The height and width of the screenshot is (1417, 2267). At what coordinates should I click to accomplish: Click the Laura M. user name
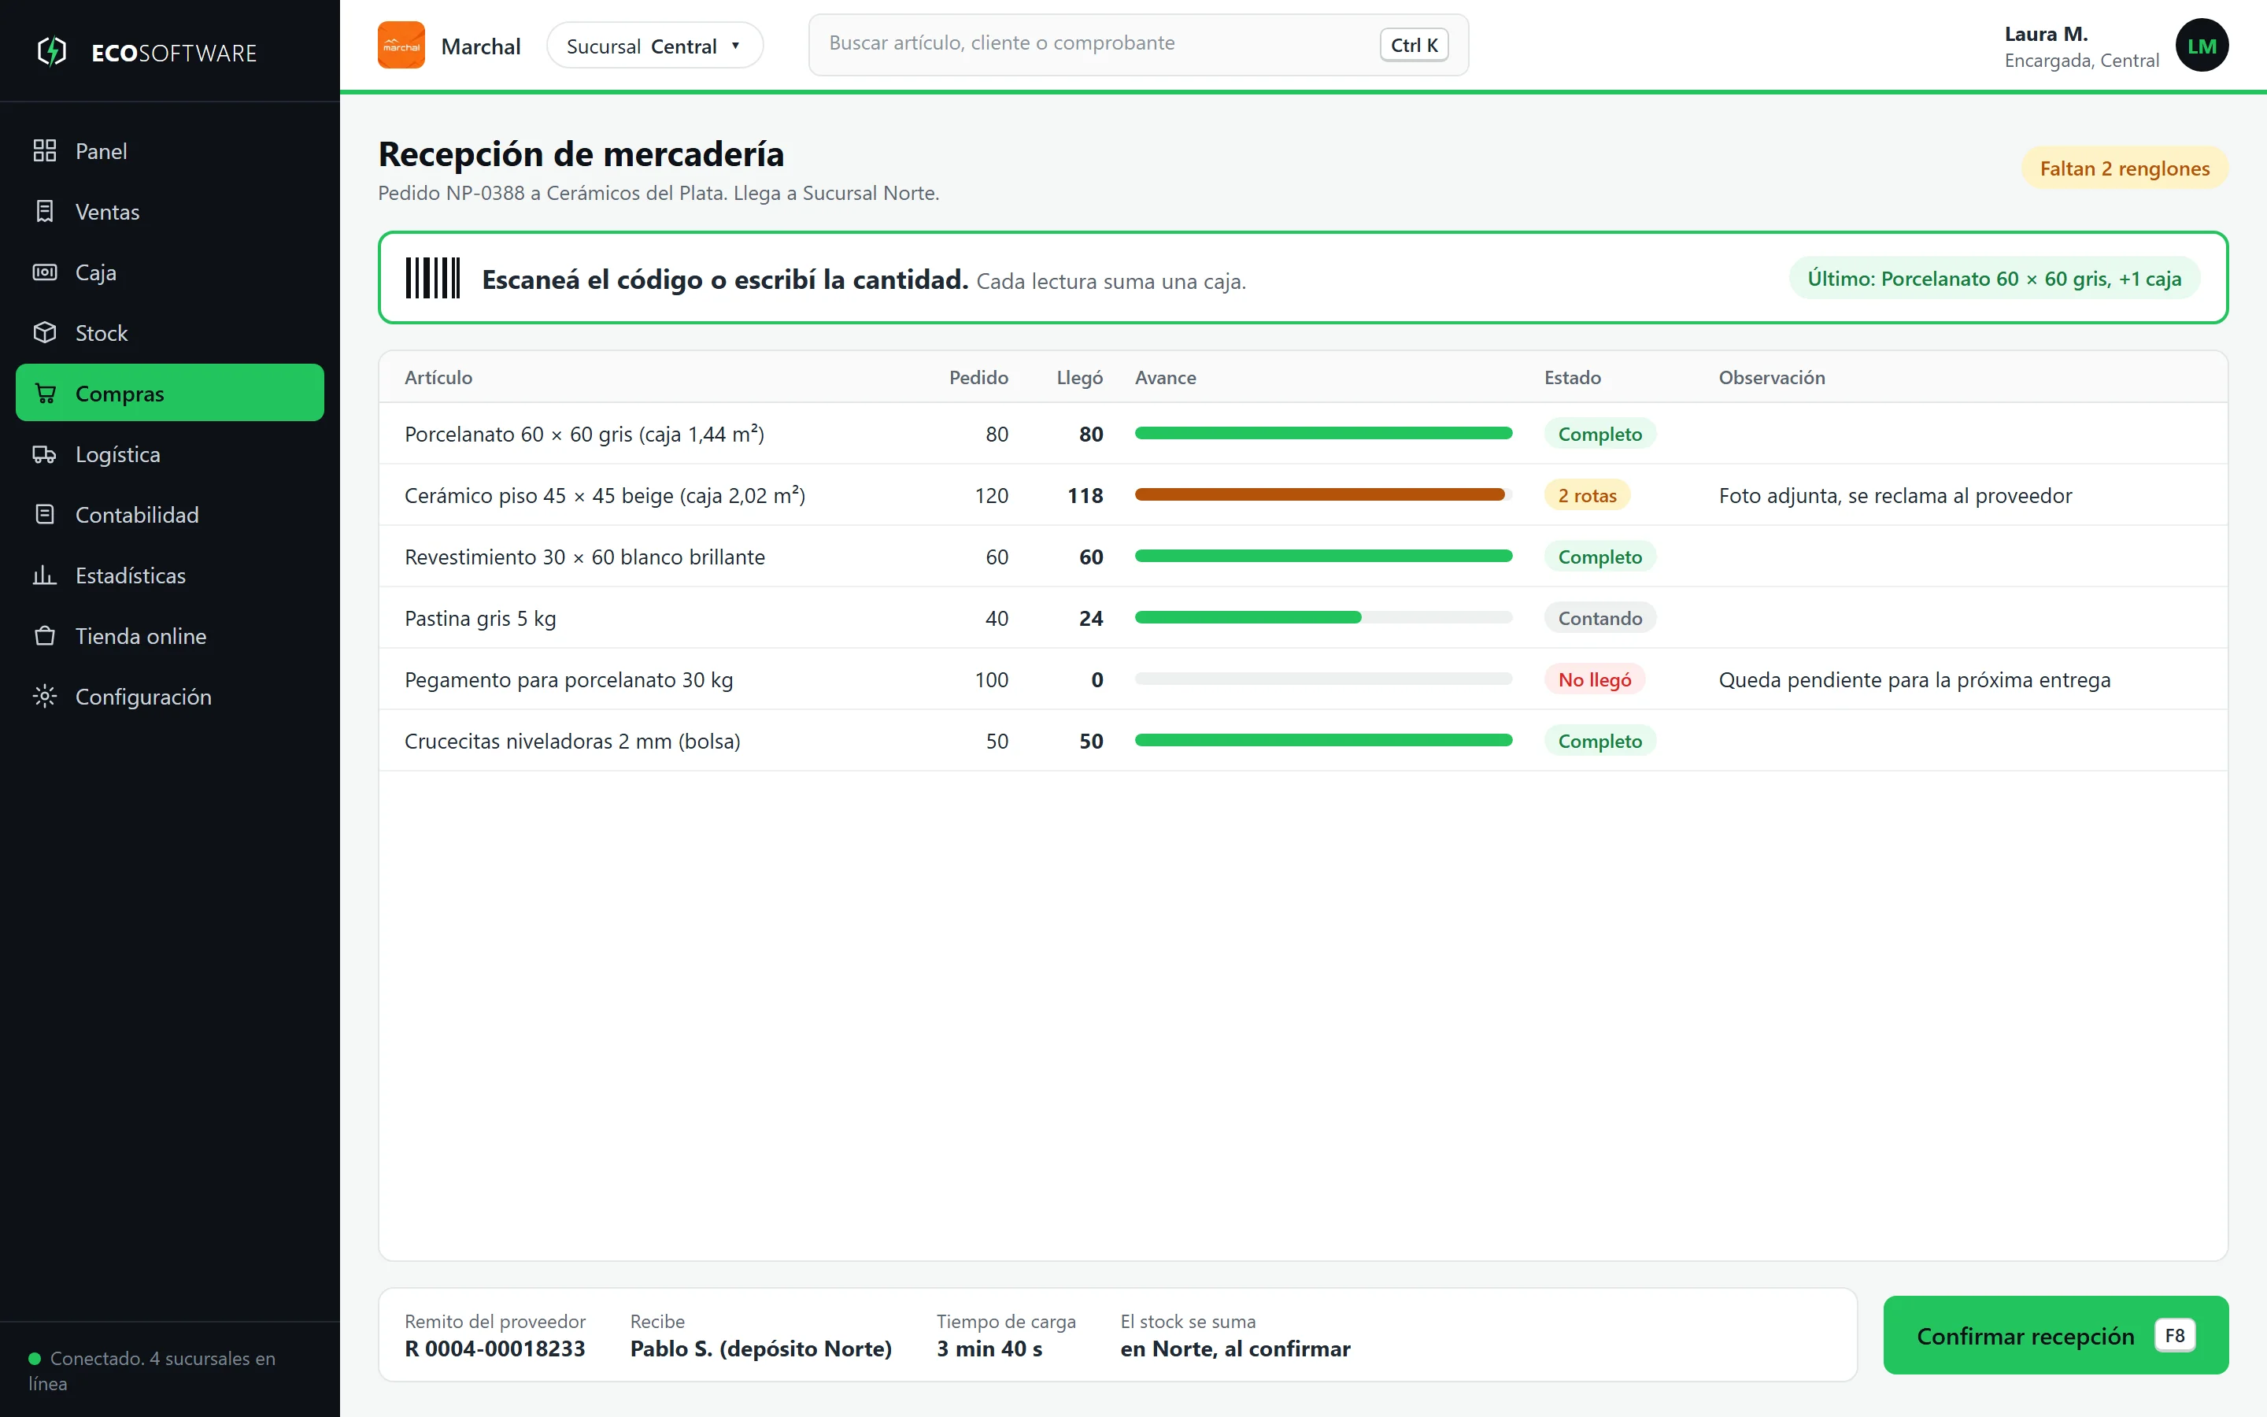coord(2046,34)
